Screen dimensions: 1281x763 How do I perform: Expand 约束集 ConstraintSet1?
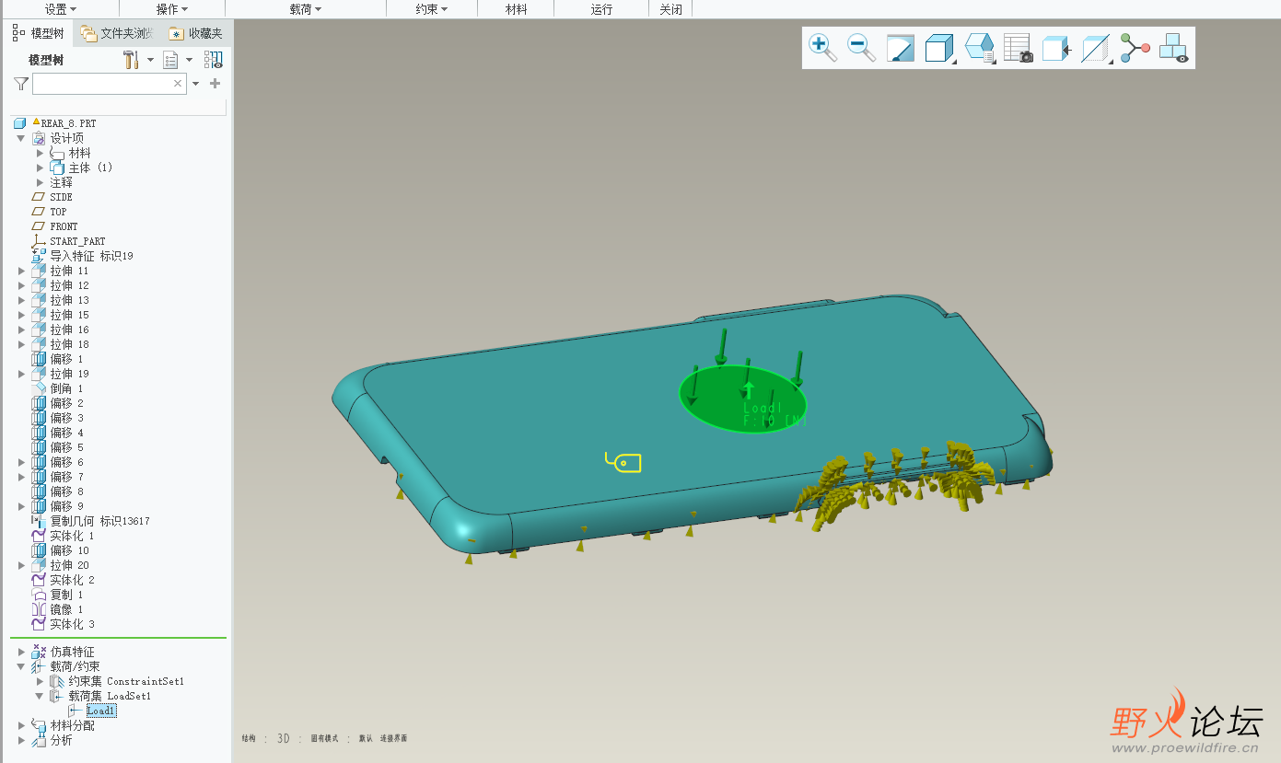(x=40, y=681)
